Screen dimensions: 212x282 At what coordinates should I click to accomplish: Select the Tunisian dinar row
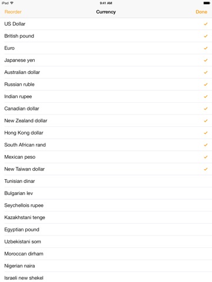click(x=106, y=181)
